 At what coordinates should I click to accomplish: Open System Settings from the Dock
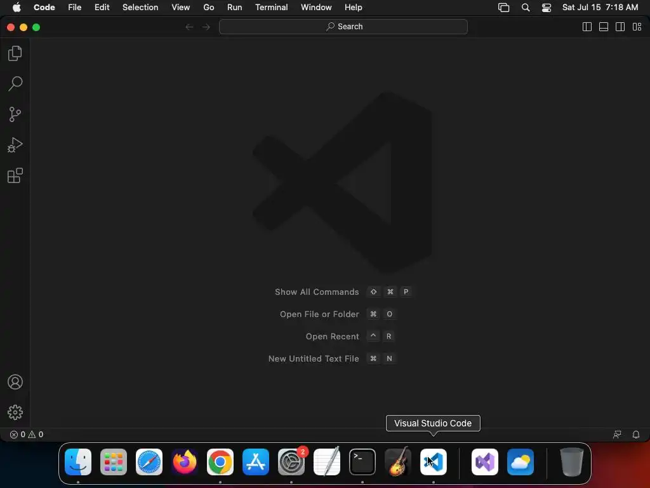pyautogui.click(x=291, y=462)
